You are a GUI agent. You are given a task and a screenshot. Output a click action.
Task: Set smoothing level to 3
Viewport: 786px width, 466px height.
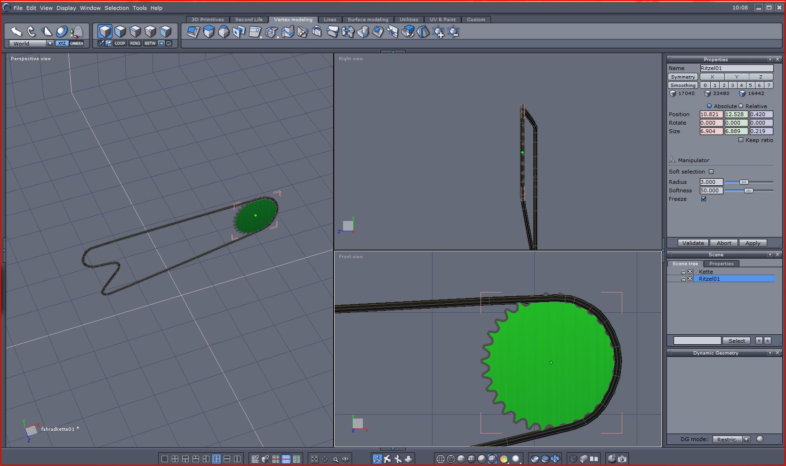point(732,85)
